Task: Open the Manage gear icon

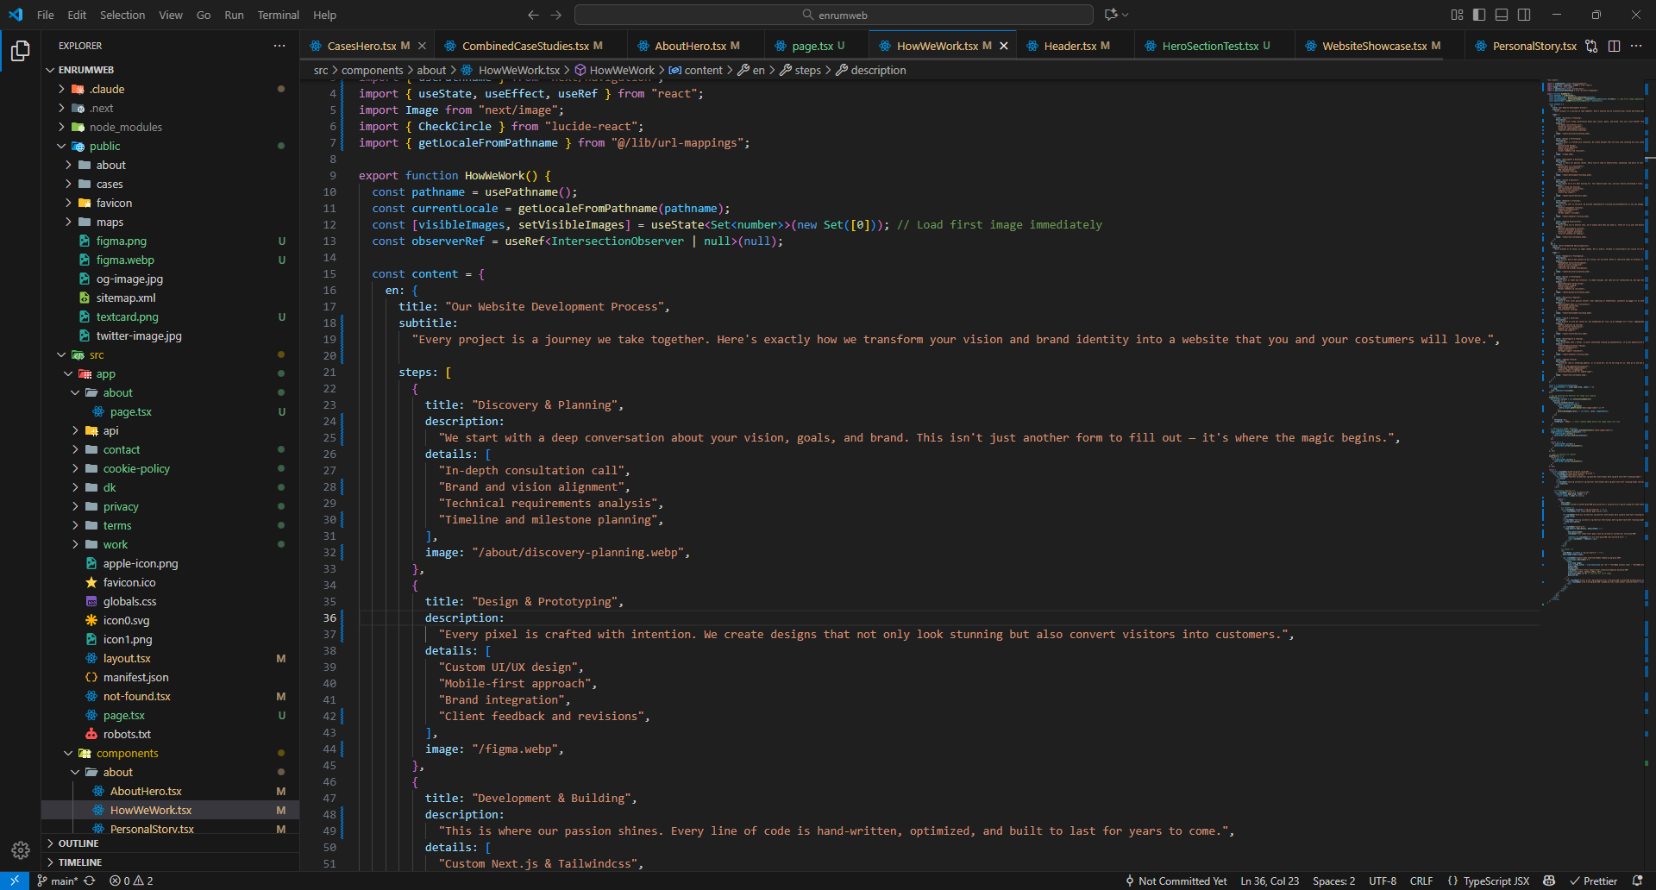Action: tap(21, 850)
